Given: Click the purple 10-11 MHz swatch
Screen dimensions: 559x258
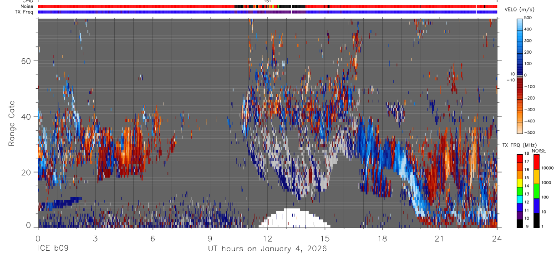Looking at the screenshot, I should (520, 214).
